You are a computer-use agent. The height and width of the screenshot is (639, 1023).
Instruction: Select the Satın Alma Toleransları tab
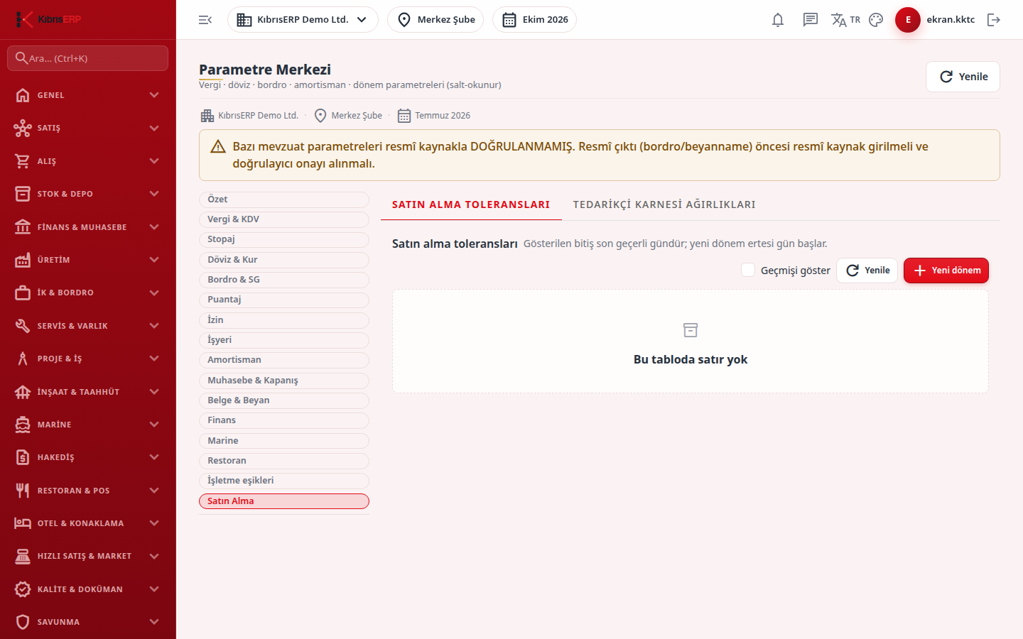(471, 204)
